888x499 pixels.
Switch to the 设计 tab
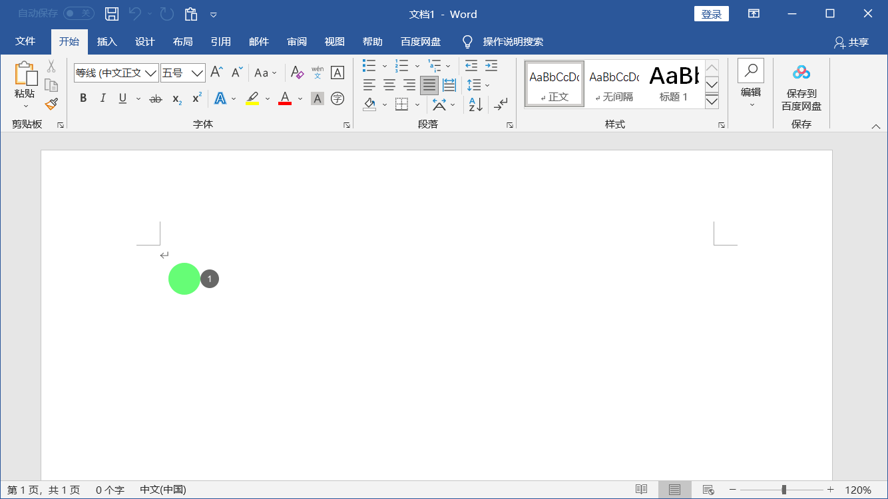(145, 41)
